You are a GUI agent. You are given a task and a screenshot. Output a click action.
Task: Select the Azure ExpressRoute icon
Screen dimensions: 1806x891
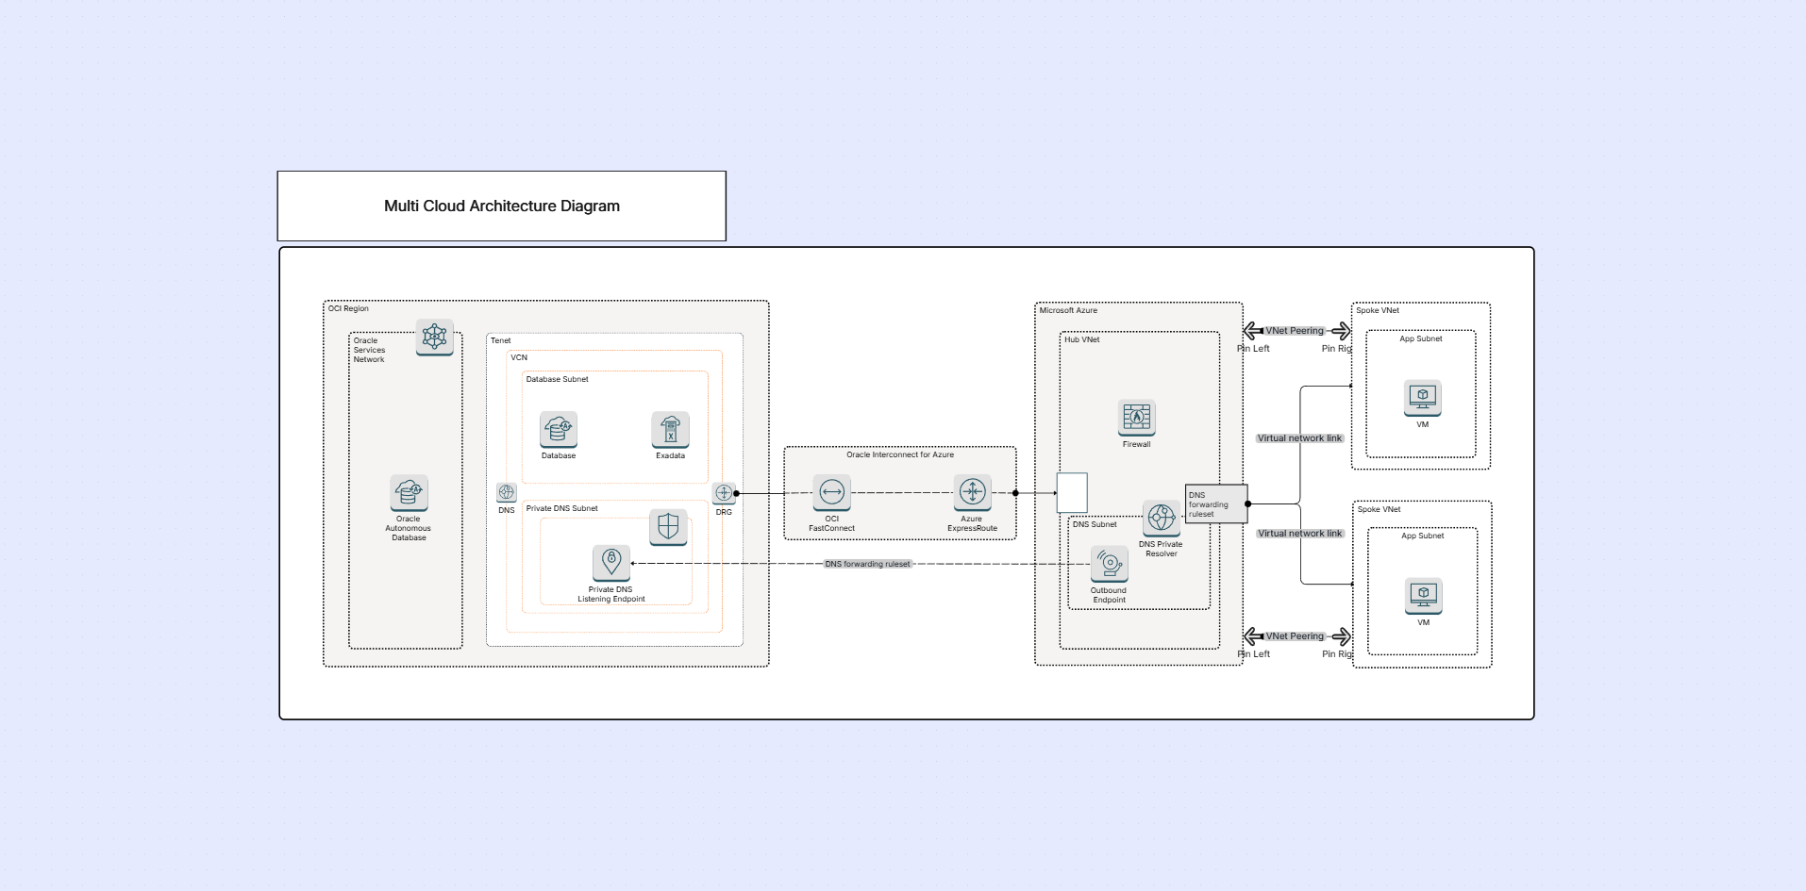pos(972,493)
